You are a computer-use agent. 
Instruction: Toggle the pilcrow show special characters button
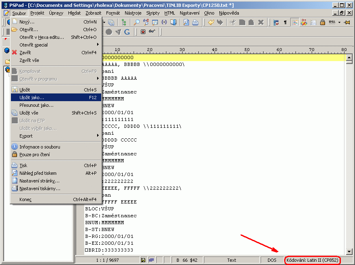[285, 22]
